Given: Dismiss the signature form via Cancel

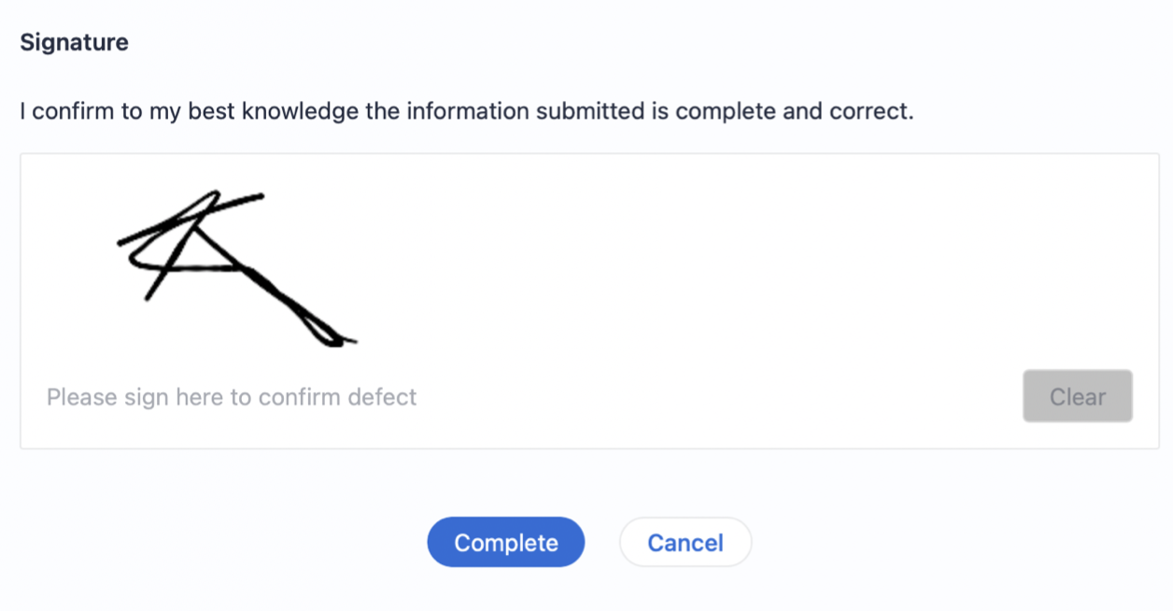Looking at the screenshot, I should [x=685, y=542].
